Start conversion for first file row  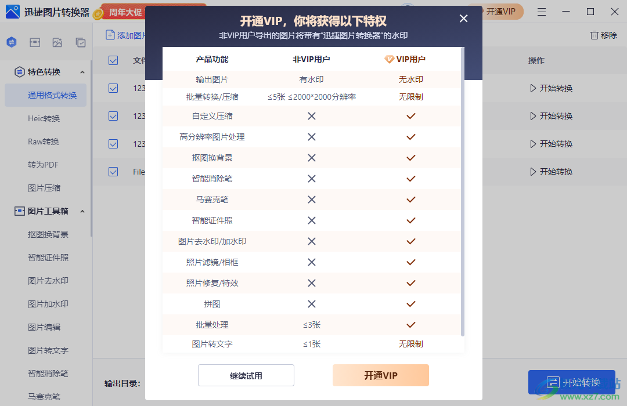pyautogui.click(x=552, y=88)
